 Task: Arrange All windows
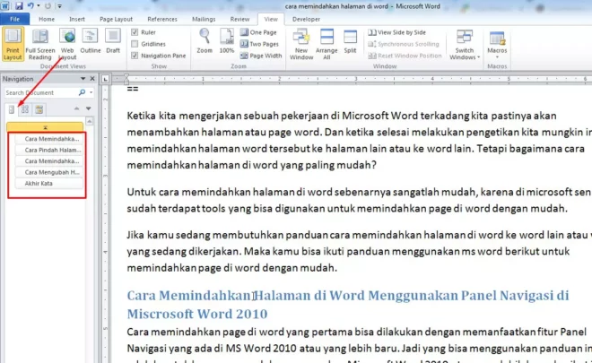(x=326, y=44)
